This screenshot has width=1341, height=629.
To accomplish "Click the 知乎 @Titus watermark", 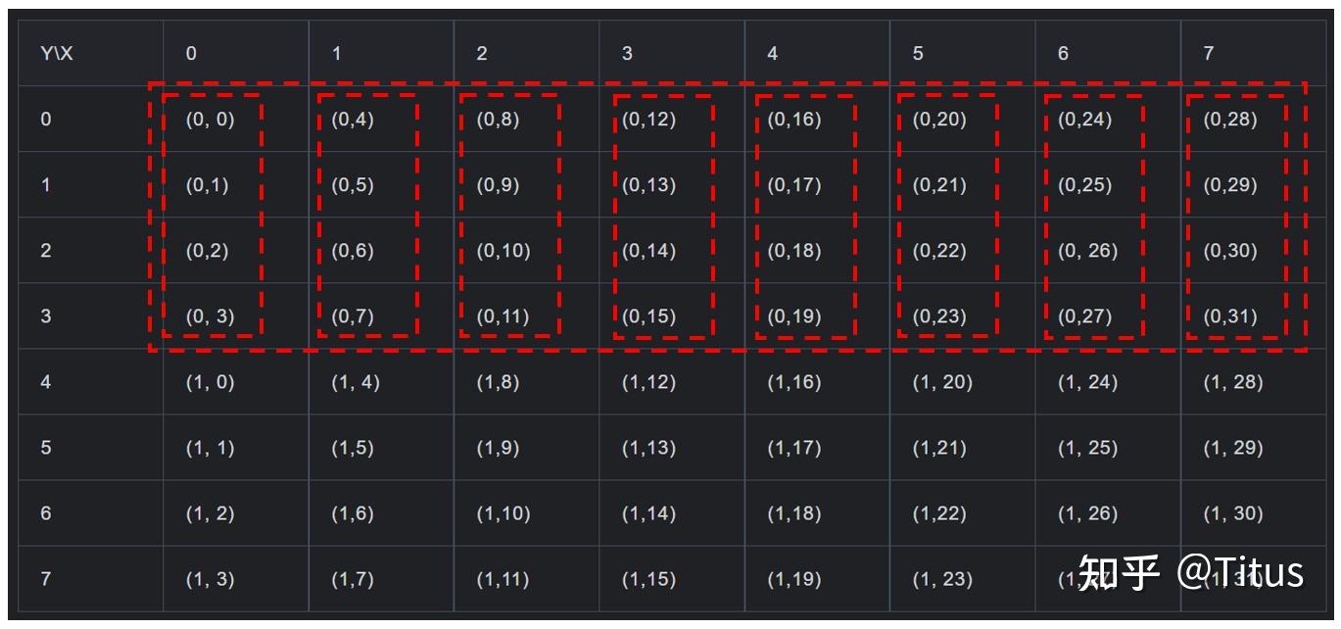I will [x=1190, y=573].
